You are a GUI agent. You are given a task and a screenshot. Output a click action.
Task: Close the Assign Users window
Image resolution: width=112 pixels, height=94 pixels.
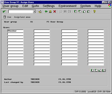[109, 2]
